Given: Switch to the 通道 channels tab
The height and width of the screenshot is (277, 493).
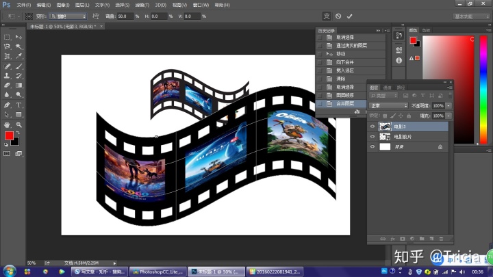Looking at the screenshot, I should coord(388,88).
